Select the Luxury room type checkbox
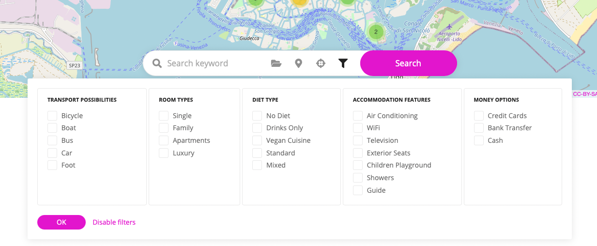This screenshot has width=597, height=246. (164, 153)
